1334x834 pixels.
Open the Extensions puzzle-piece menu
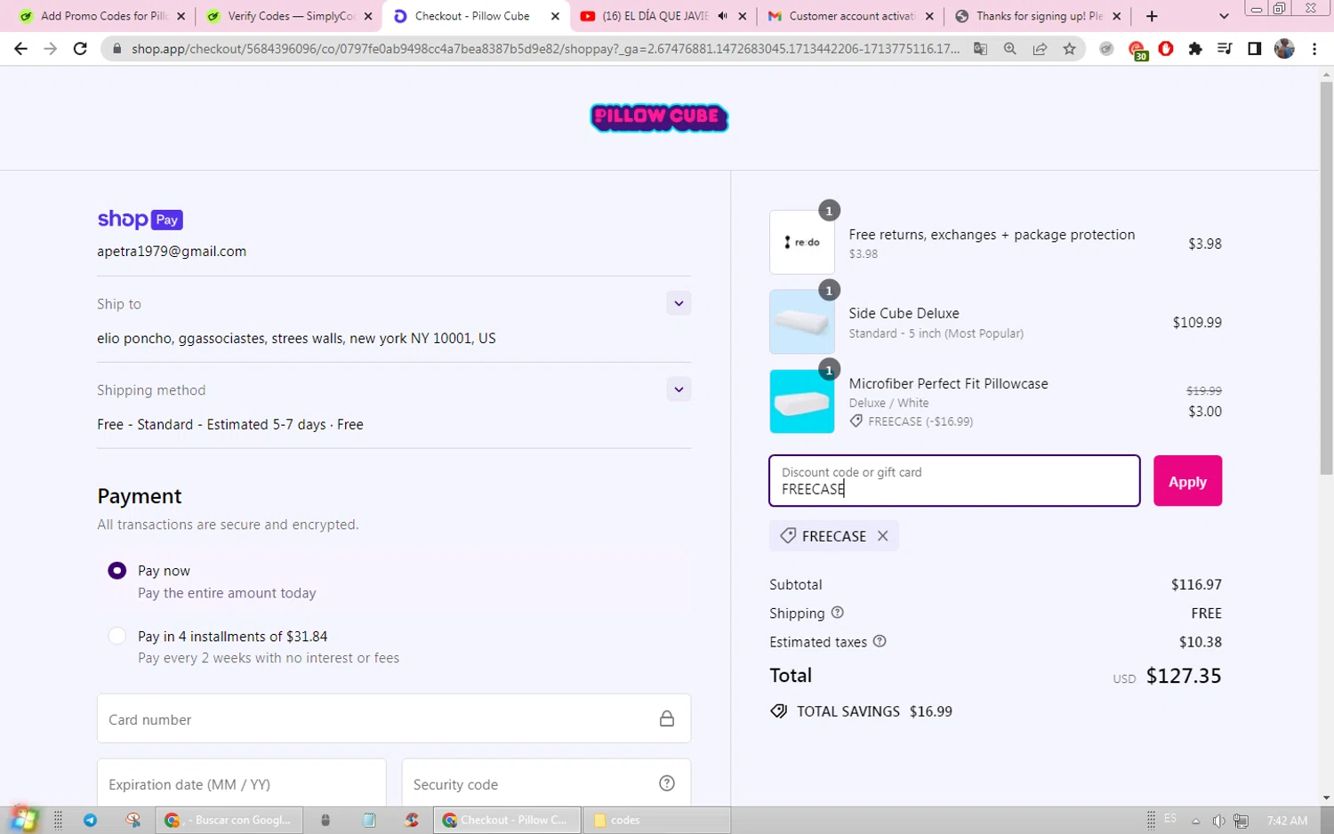coord(1195,49)
